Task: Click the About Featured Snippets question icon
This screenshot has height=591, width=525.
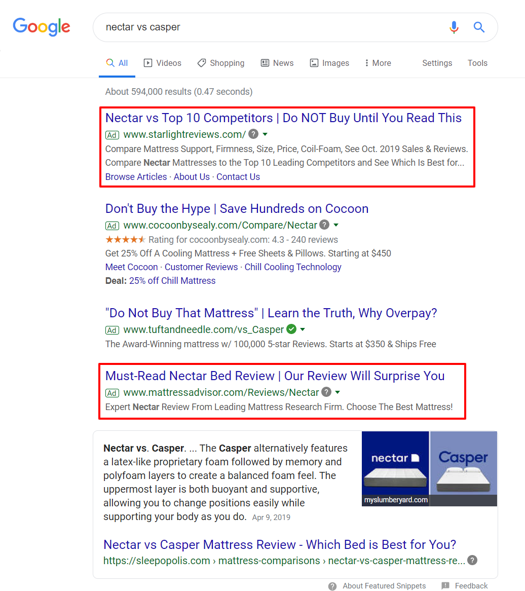Action: click(332, 586)
